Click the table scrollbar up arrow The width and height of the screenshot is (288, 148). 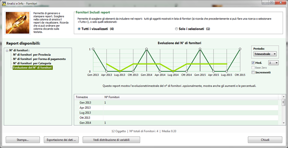pyautogui.click(x=284, y=97)
